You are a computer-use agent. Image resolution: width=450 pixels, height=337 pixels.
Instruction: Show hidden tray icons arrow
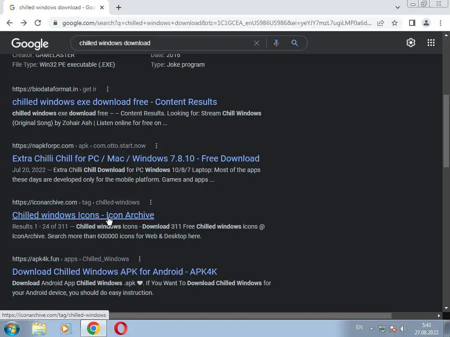tap(371, 329)
